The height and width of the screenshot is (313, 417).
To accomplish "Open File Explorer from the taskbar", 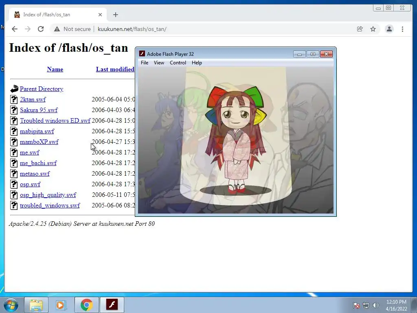I will tap(36, 305).
